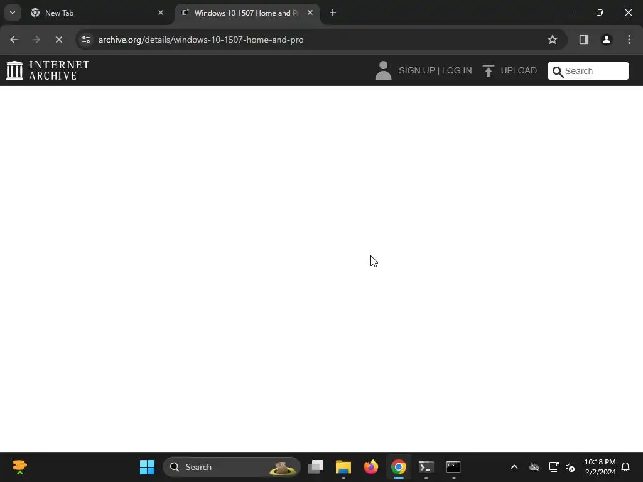Go forward with the forward arrow

point(36,40)
